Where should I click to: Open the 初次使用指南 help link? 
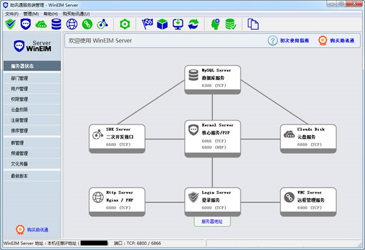click(290, 41)
